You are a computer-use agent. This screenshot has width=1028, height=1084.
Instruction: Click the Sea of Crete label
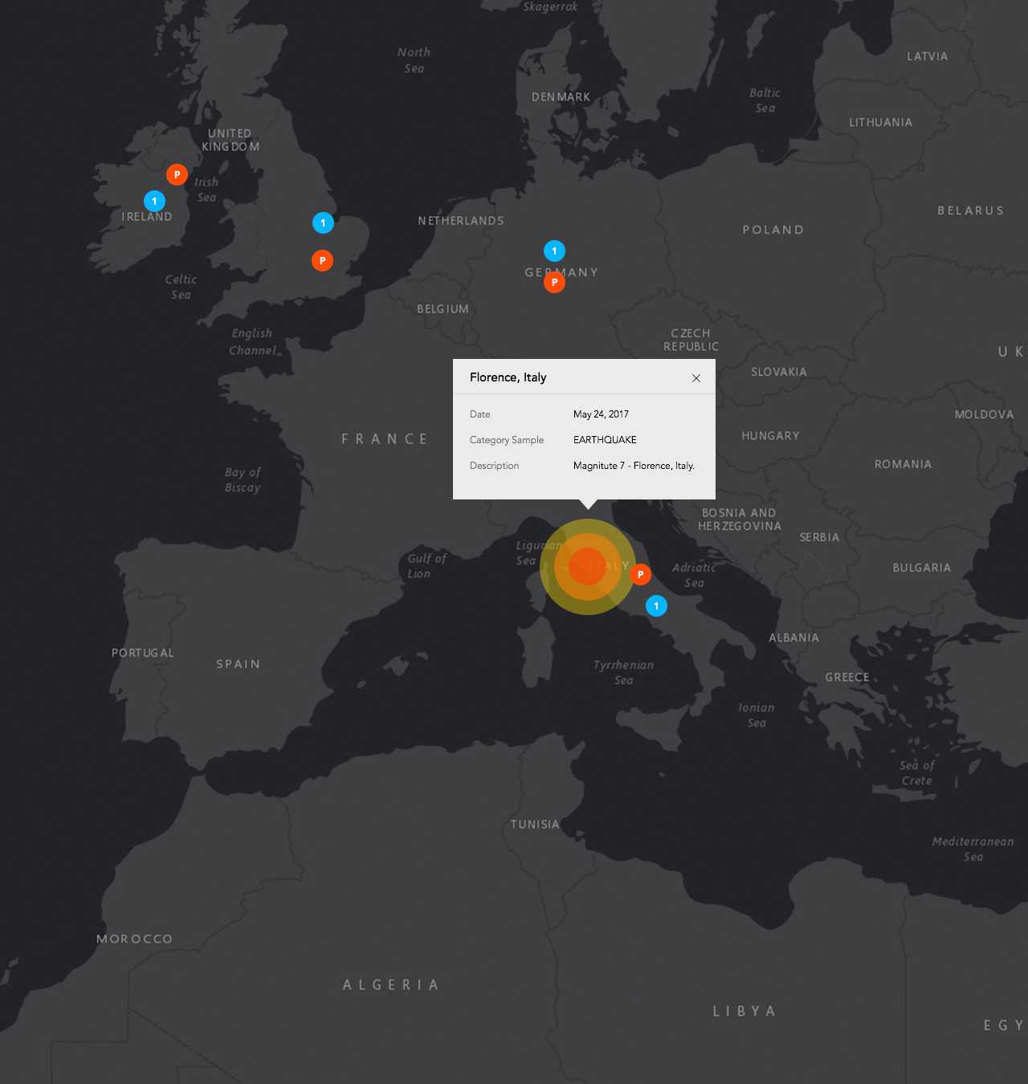pos(917,773)
